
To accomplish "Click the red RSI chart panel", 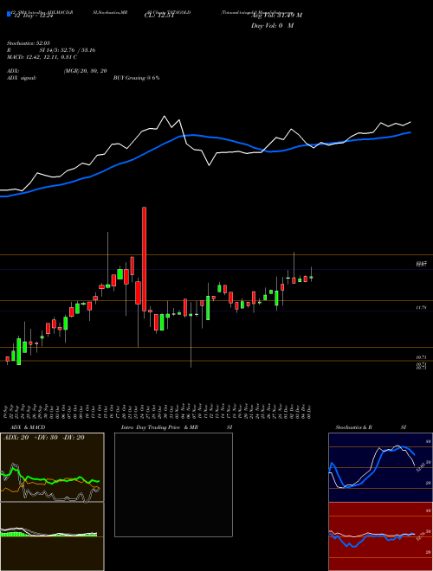I will click(x=380, y=536).
